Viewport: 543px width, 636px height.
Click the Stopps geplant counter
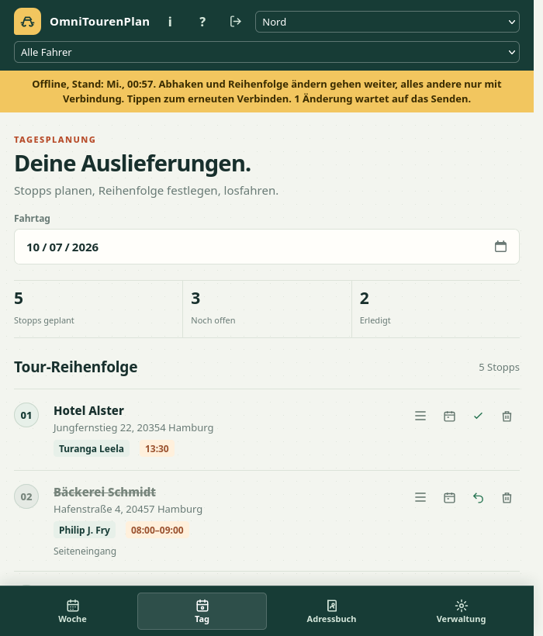tap(99, 309)
